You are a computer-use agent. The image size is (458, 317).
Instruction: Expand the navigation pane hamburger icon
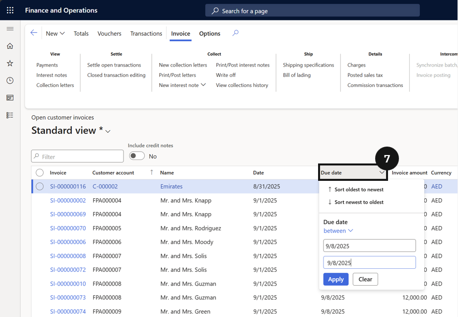[10, 29]
